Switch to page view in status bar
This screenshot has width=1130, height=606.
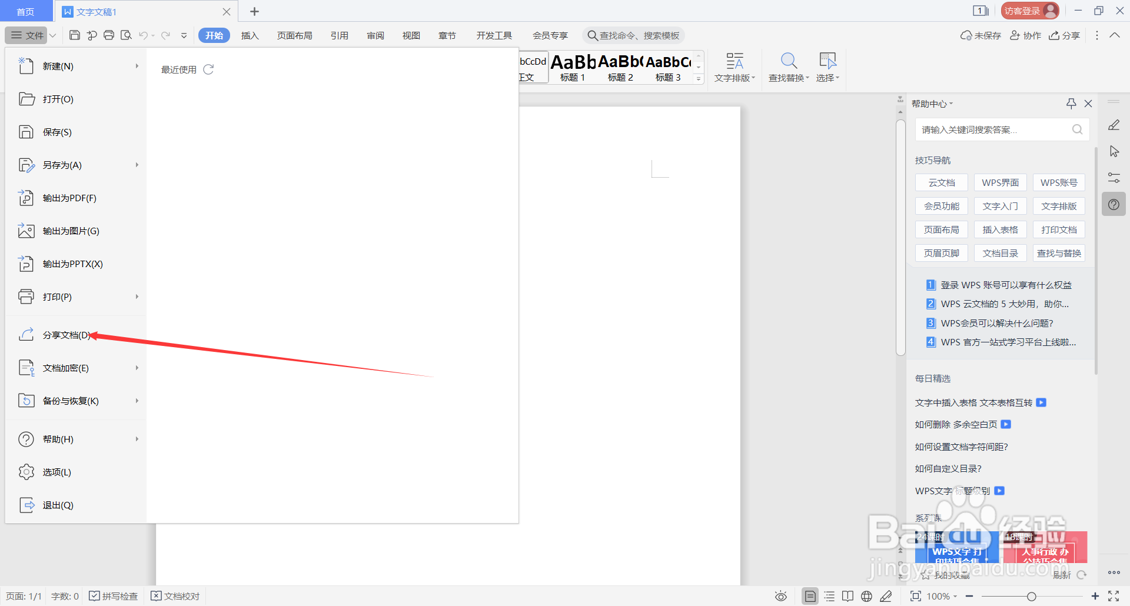[x=810, y=596]
